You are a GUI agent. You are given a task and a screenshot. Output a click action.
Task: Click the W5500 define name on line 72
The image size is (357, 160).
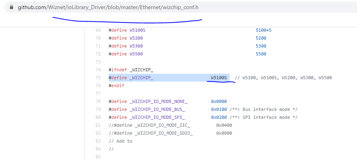[136, 54]
